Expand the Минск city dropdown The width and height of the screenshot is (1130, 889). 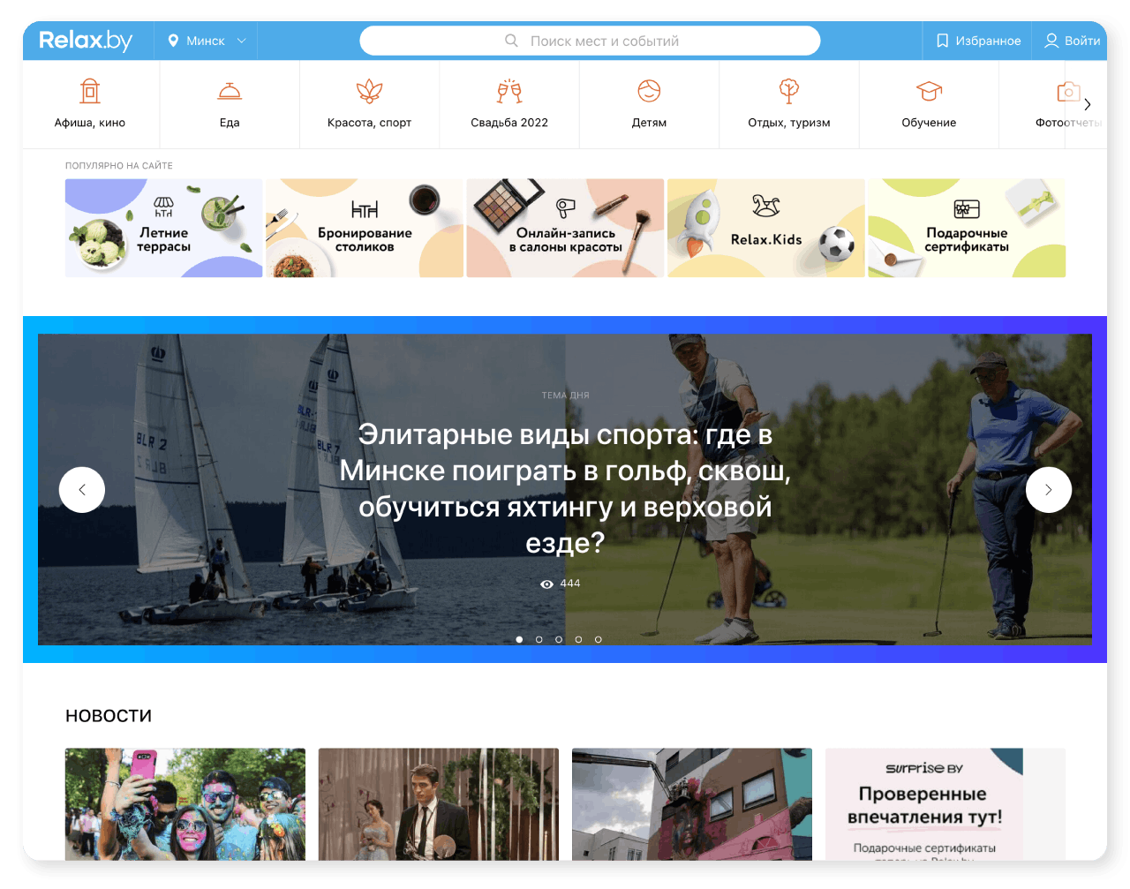207,41
